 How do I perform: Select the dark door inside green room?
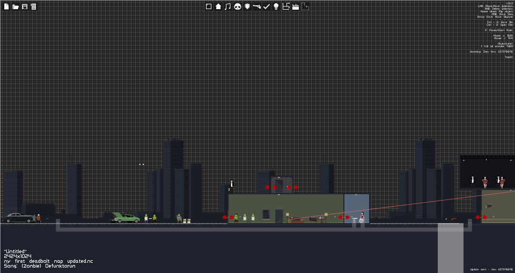[x=279, y=216]
